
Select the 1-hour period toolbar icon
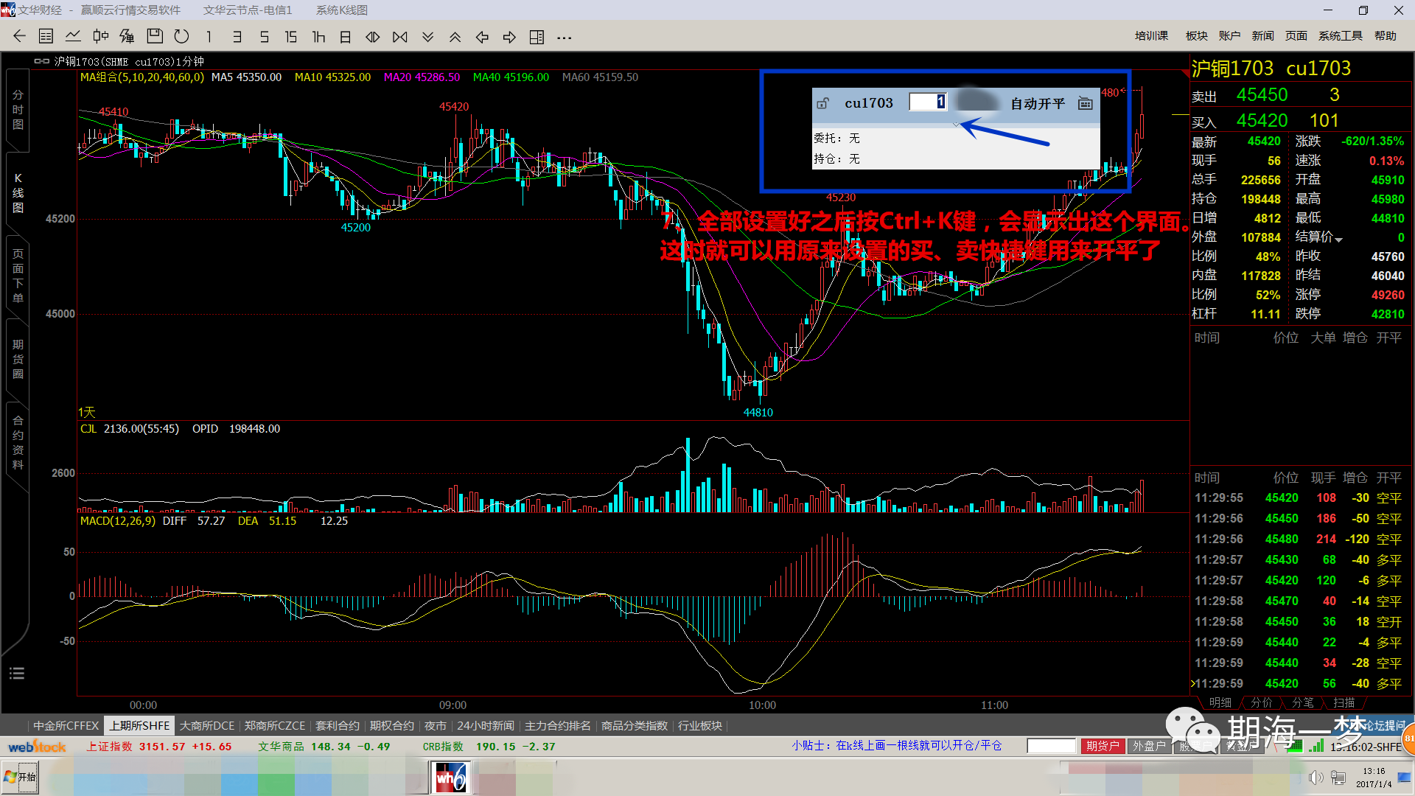coord(318,37)
